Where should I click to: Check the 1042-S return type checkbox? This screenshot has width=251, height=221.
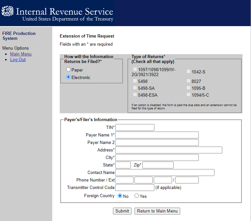click(189, 72)
